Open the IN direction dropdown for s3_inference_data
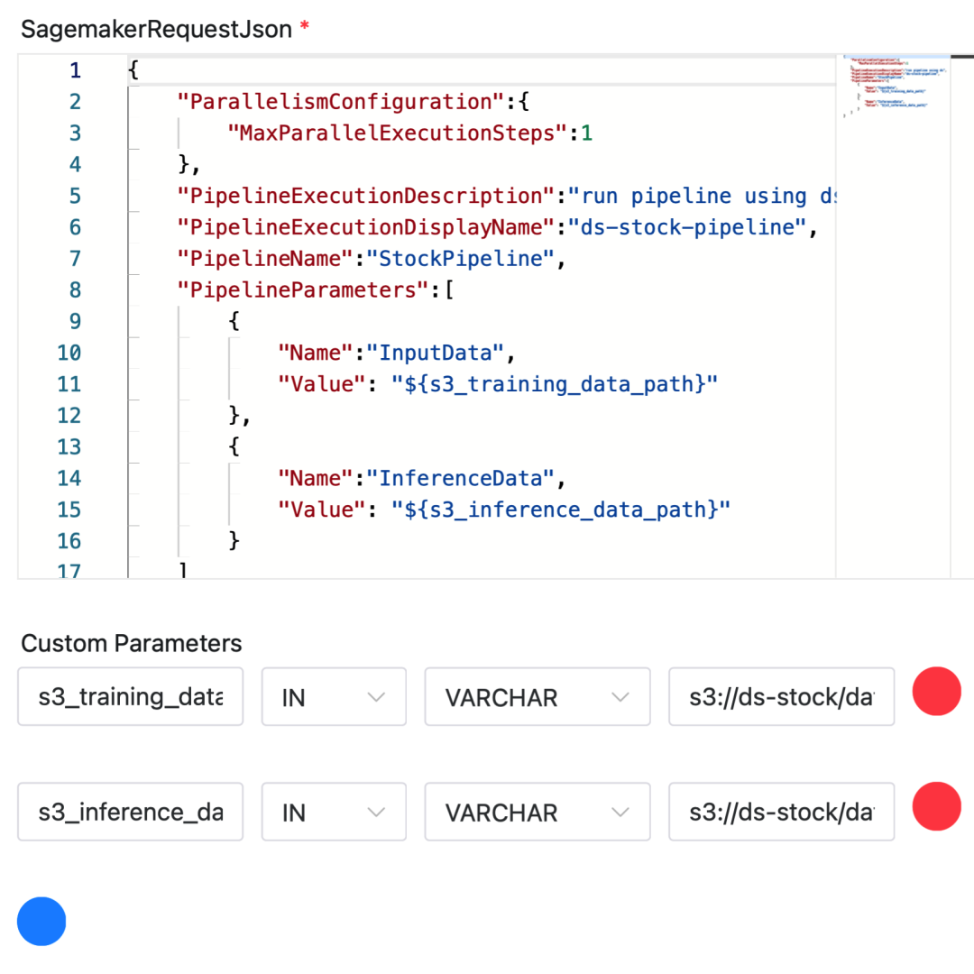Image resolution: width=974 pixels, height=974 pixels. point(334,812)
